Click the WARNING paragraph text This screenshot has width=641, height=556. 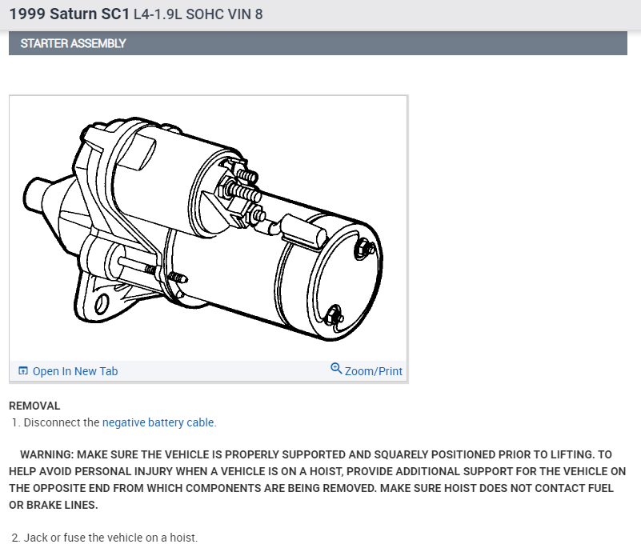pyautogui.click(x=317, y=479)
